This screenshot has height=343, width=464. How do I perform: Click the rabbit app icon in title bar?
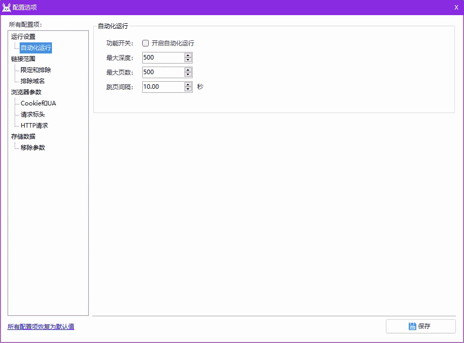coord(6,8)
